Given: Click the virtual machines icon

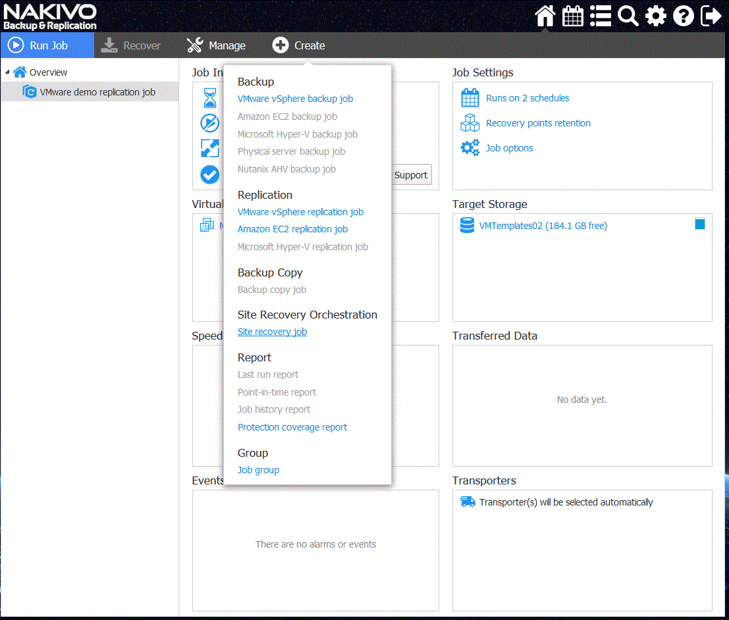Looking at the screenshot, I should coord(207,225).
